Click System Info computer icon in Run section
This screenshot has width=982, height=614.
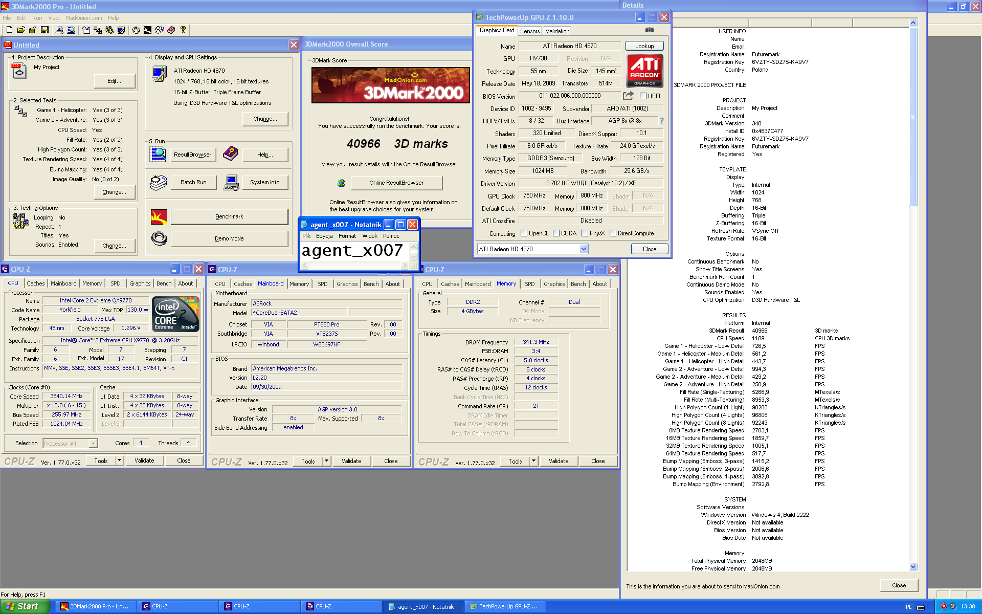pyautogui.click(x=231, y=182)
